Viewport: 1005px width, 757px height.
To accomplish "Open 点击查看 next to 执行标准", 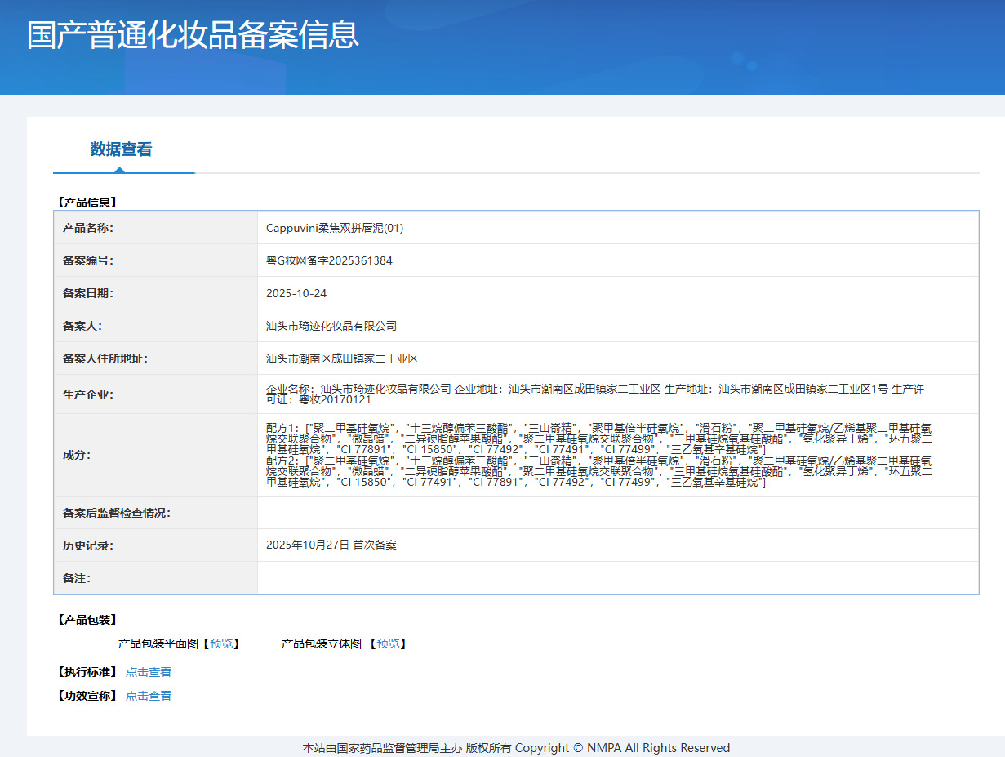I will [x=149, y=672].
